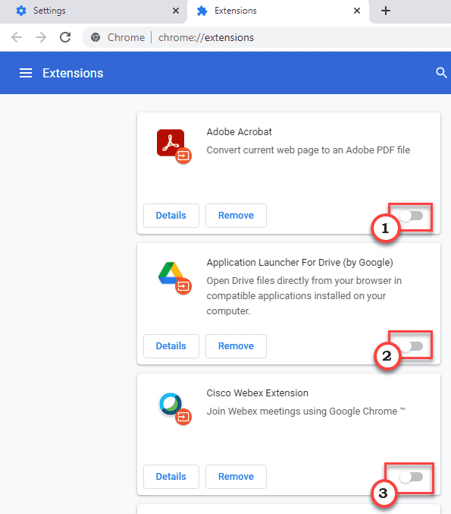
Task: Click the forward navigation arrow
Action: click(x=41, y=37)
